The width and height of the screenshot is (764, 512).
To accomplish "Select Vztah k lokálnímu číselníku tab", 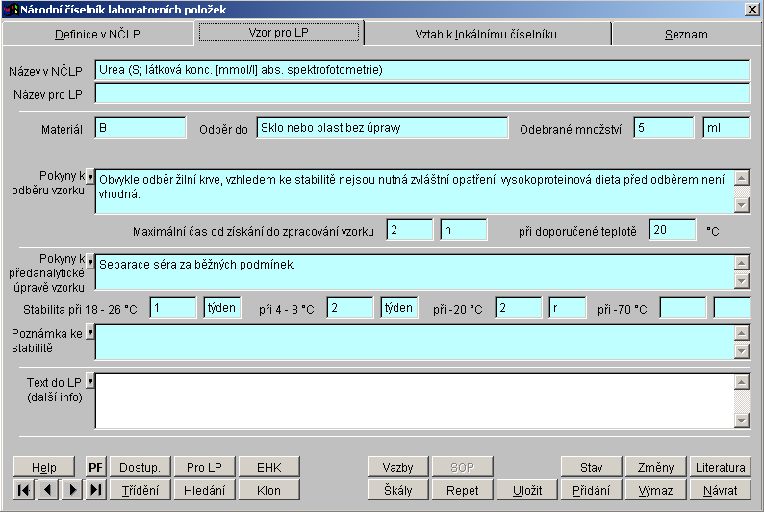I will [x=486, y=34].
